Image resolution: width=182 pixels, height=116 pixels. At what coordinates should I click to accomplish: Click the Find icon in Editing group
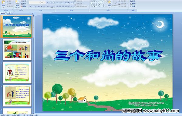click(x=133, y=1)
